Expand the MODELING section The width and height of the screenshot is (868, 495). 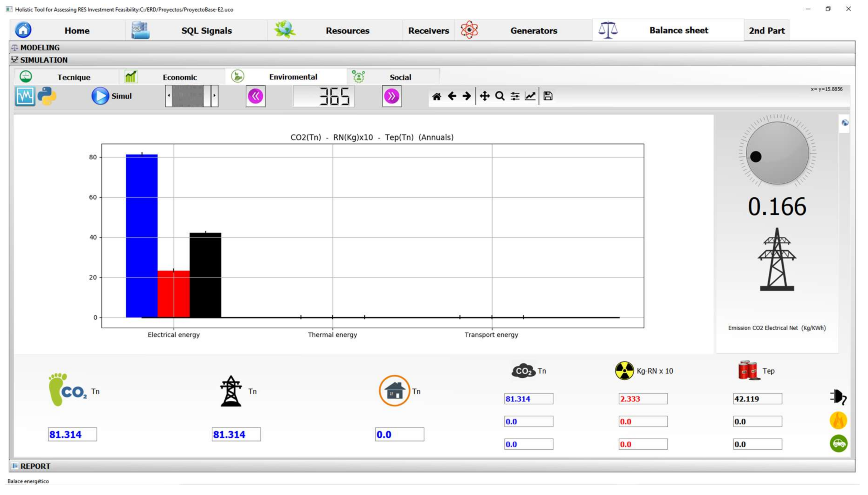(x=40, y=48)
